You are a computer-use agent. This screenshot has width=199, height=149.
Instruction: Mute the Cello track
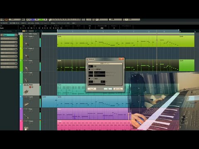25,72
